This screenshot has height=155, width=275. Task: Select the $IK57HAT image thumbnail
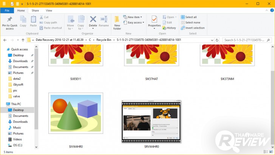point(151,55)
